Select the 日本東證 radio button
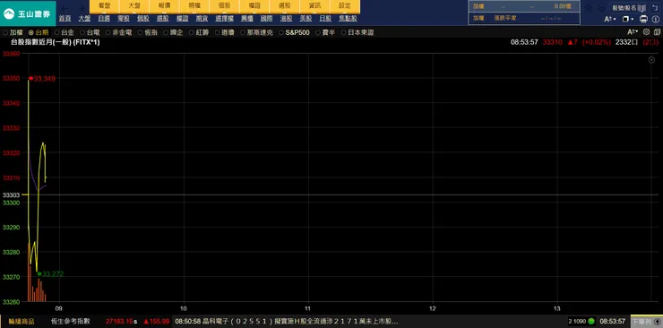663x328 pixels. coord(343,32)
